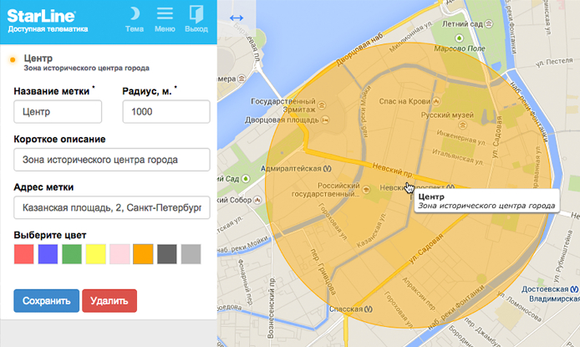
Task: Click the Спасская metro station icon
Action: (369, 309)
